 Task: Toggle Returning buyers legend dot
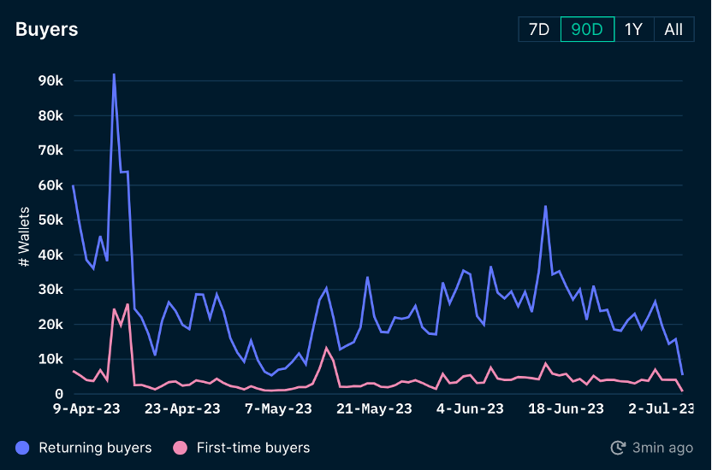click(22, 448)
